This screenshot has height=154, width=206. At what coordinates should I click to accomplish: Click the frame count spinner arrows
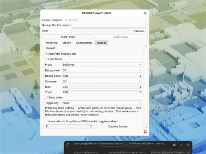[92, 126]
